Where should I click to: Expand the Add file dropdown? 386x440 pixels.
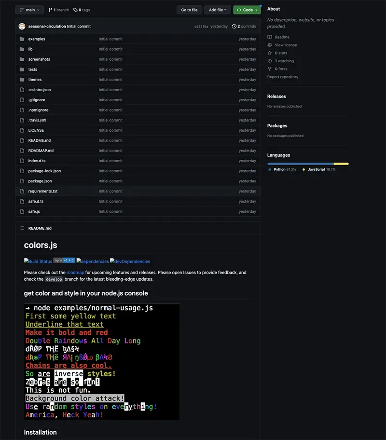[218, 10]
